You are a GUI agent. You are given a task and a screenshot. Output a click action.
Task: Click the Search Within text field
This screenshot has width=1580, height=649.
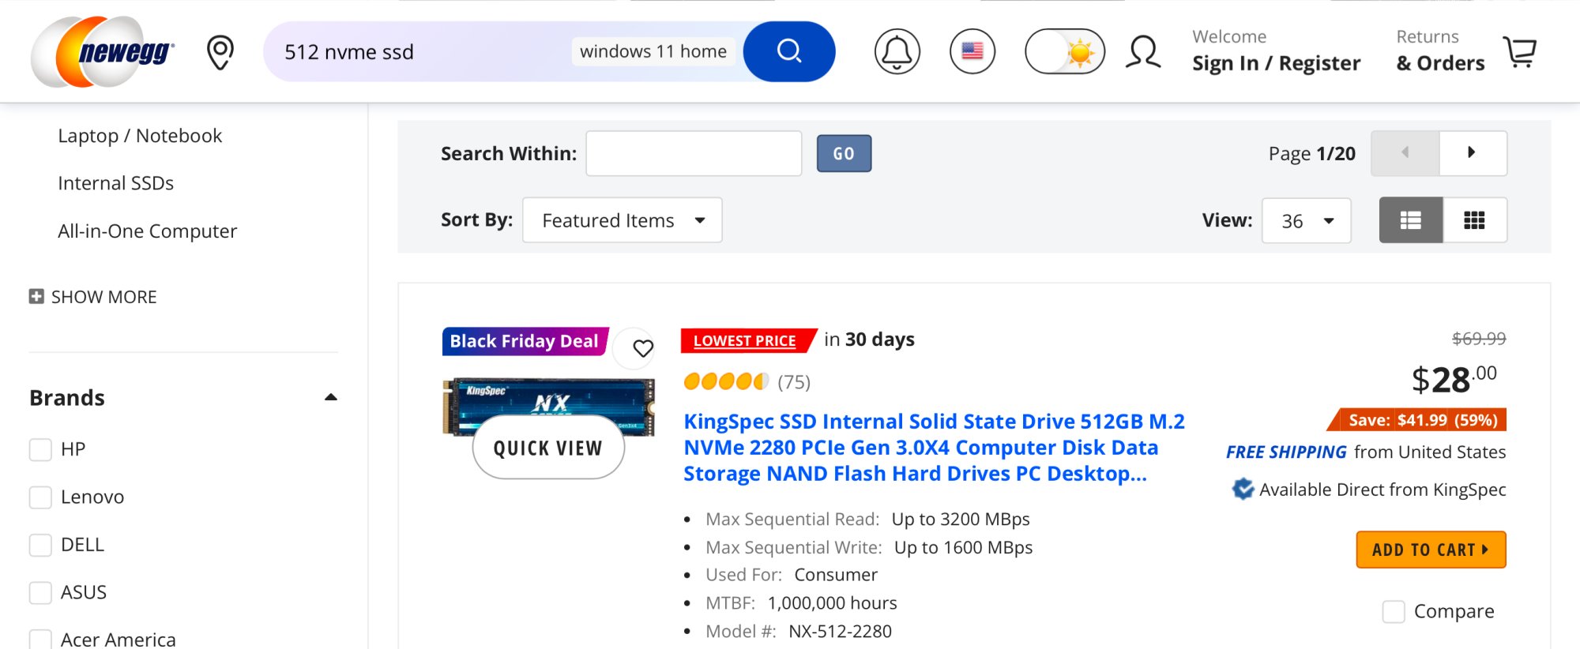(694, 153)
